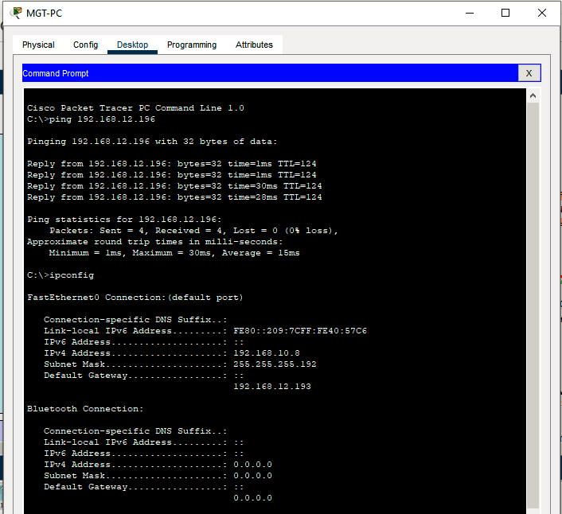Image resolution: width=562 pixels, height=514 pixels.
Task: Click 'Pinging 192.168.12.196 with 32 bytes' line
Action: coord(152,142)
